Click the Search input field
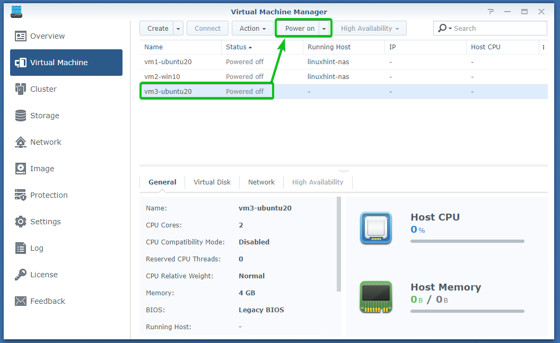 (x=497, y=29)
